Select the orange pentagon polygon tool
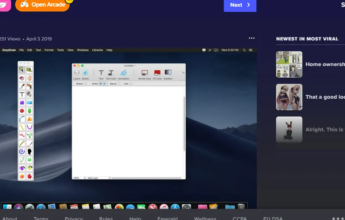 click(x=22, y=176)
